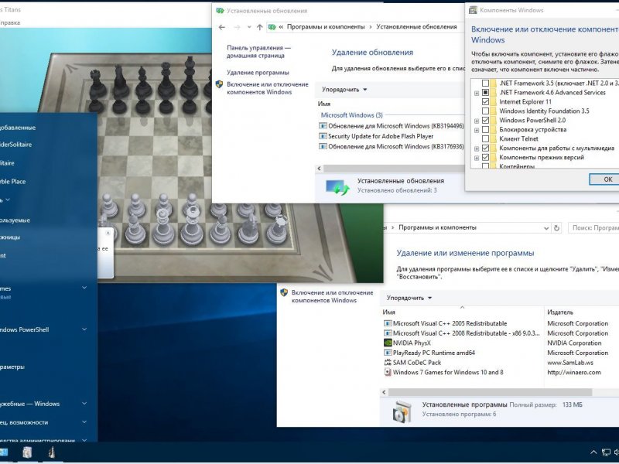Image resolution: width=619 pixels, height=464 pixels.
Task: Click the KB3176936 update icon
Action: coord(323,146)
